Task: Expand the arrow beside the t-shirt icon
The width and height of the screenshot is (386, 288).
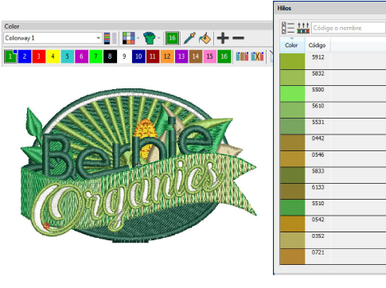Action: point(159,38)
